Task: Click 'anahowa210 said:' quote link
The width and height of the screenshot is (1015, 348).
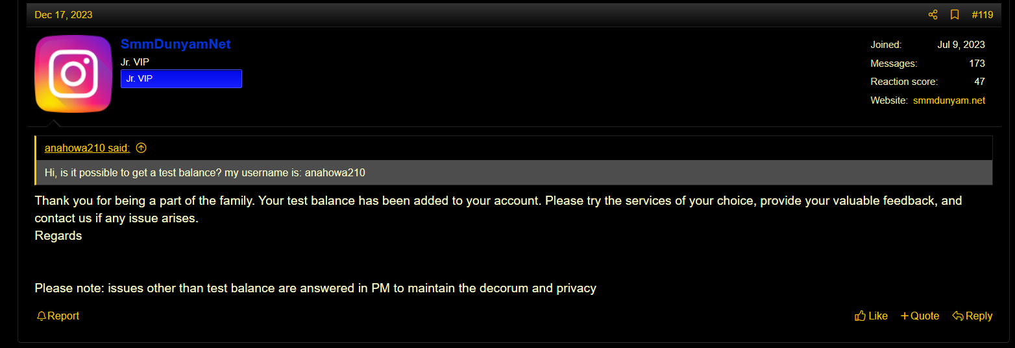Action: 87,148
